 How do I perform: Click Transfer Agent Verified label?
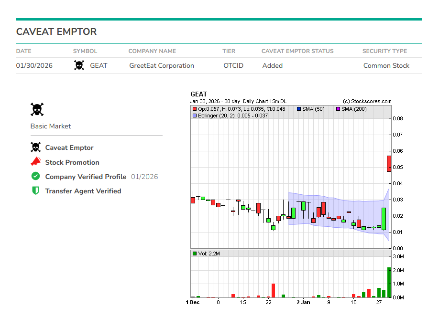point(83,191)
